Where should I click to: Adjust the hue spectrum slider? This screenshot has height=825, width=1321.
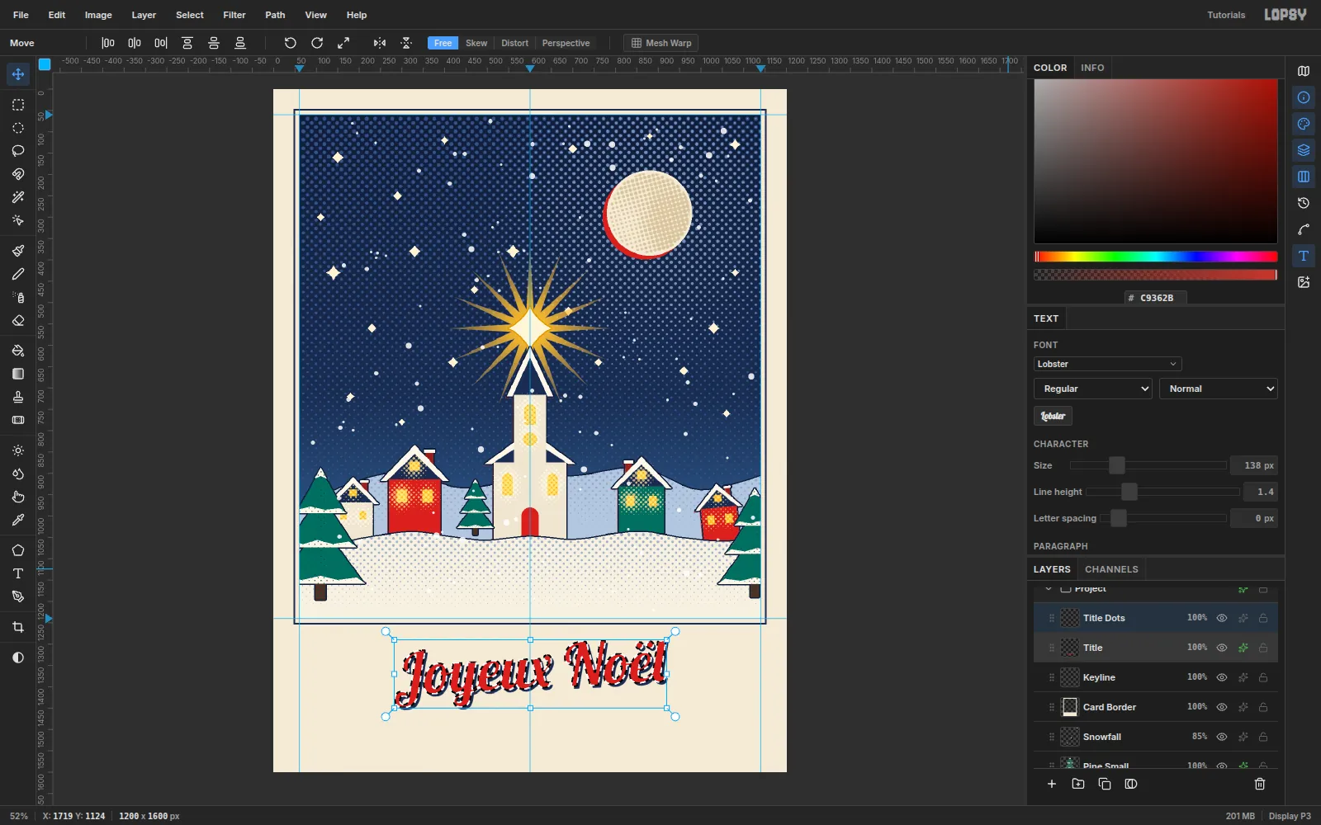[x=1156, y=257]
